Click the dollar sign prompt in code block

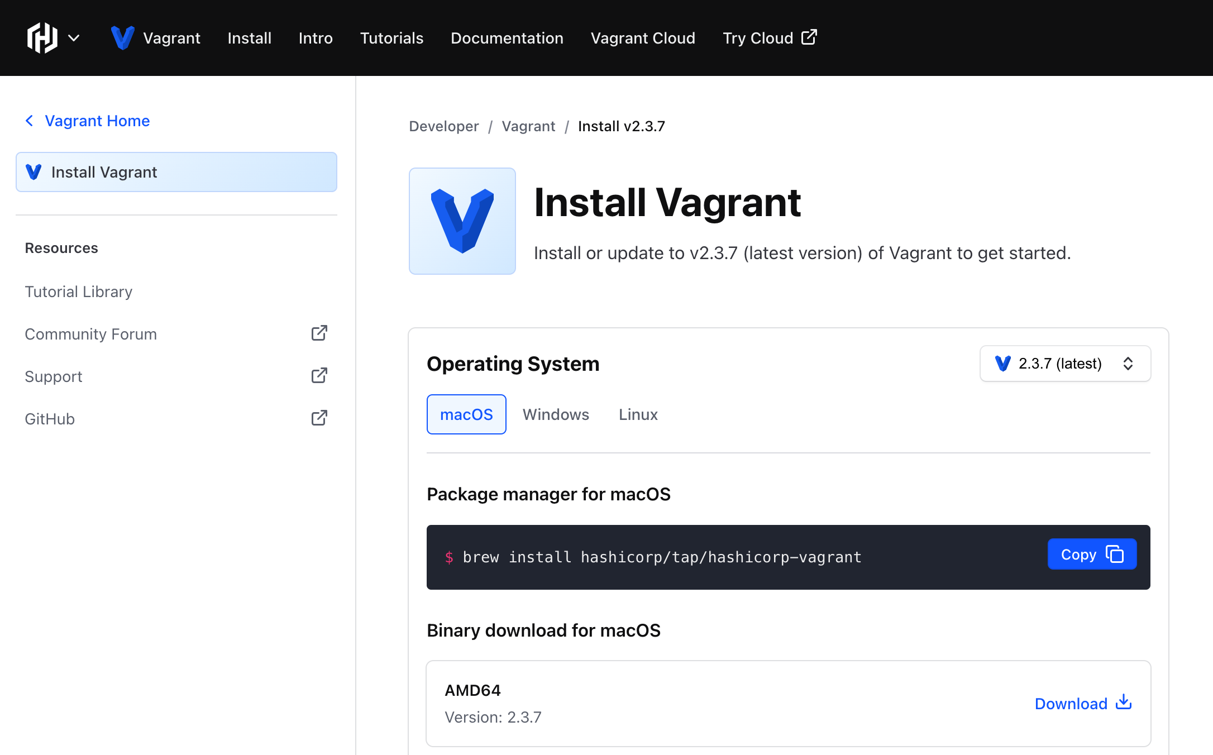click(x=449, y=557)
